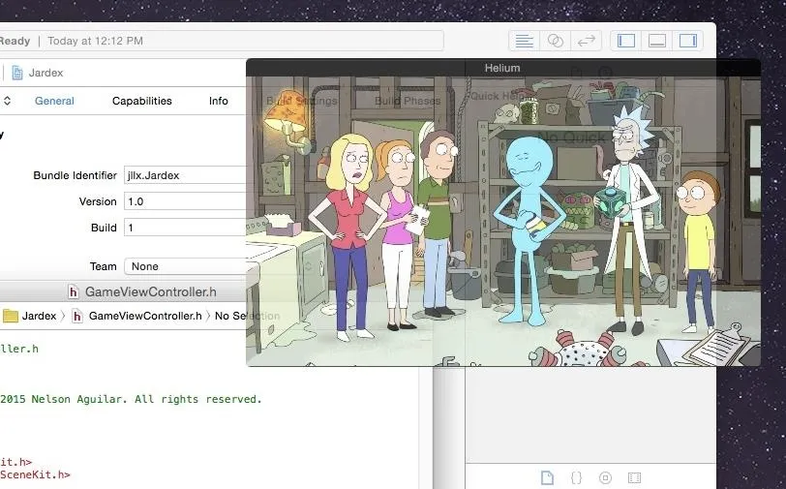This screenshot has width=786, height=489.
Task: Open the Assistant editor view
Action: click(556, 41)
